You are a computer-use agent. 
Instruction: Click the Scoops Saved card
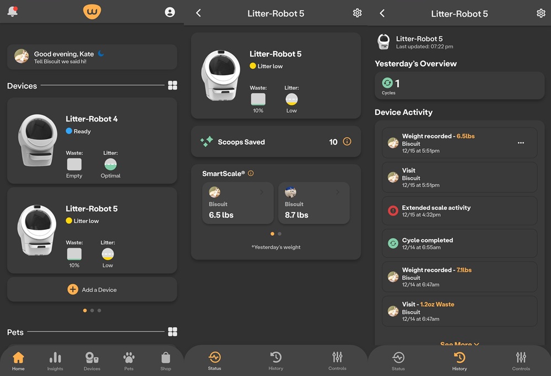click(x=276, y=142)
